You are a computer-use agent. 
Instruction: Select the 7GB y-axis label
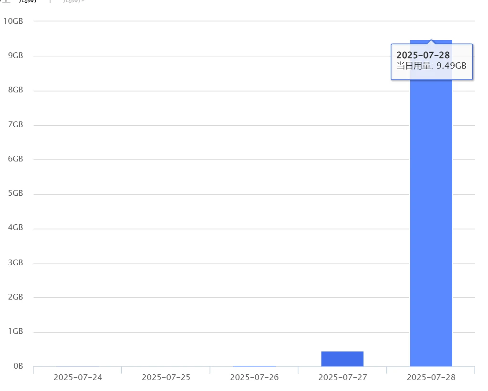tap(15, 125)
